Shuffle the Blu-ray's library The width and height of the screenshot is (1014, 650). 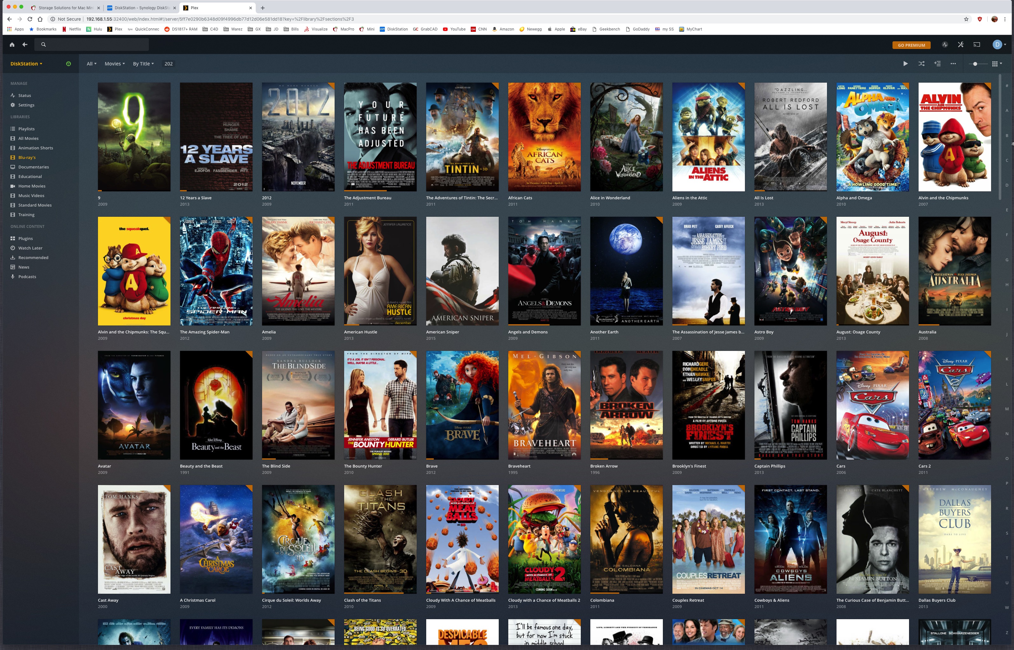921,64
